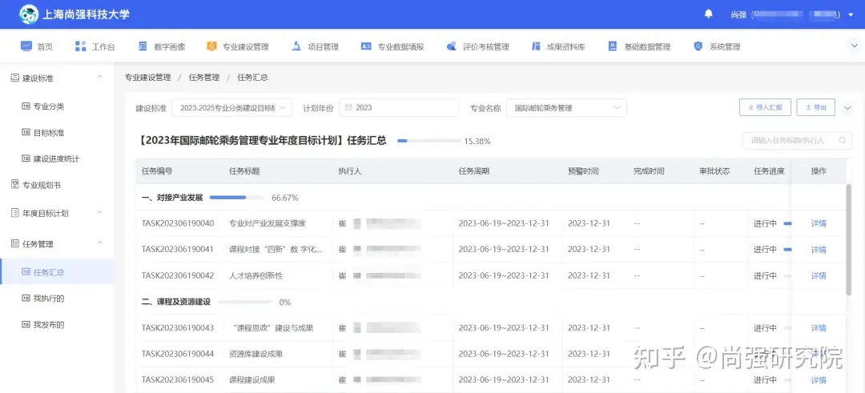Open 详情 for TASK202306190040
This screenshot has height=393, width=865.
point(819,223)
